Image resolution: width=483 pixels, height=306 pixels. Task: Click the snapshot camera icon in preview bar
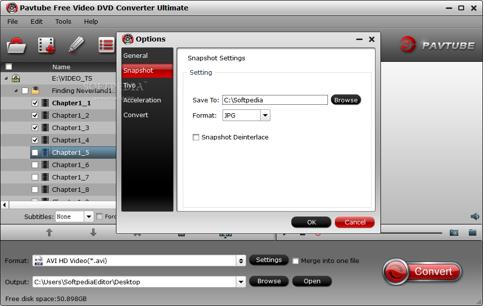coord(454,232)
